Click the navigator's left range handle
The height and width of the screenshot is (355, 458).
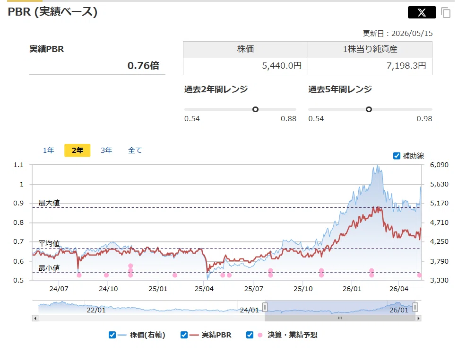(265, 307)
